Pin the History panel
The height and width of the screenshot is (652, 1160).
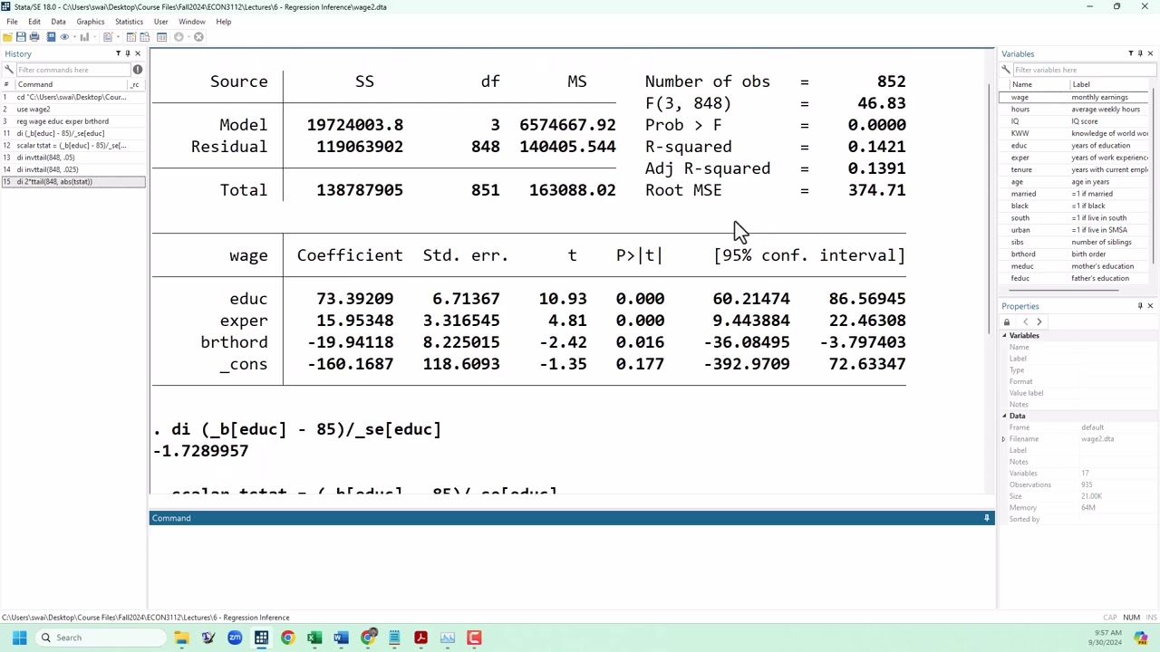pos(128,53)
